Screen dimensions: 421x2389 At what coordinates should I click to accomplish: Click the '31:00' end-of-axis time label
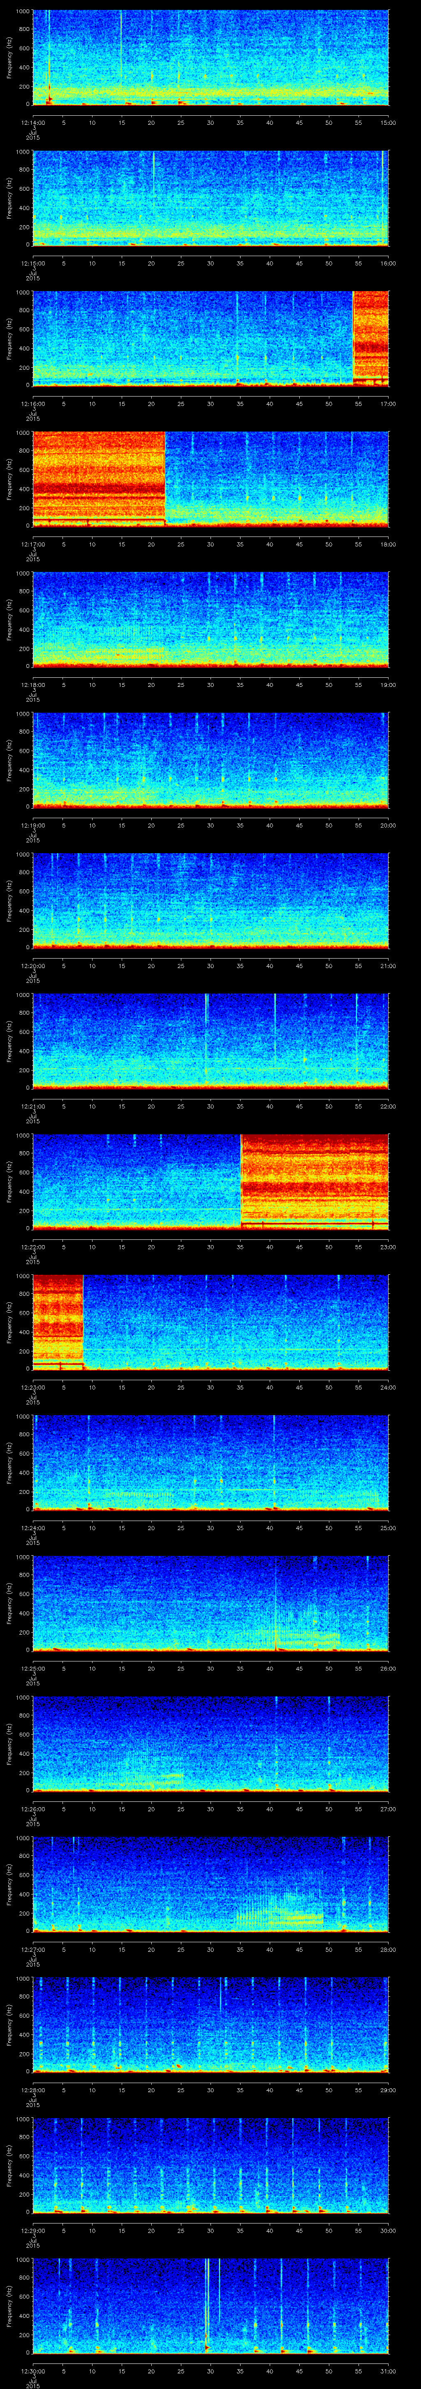388,2370
